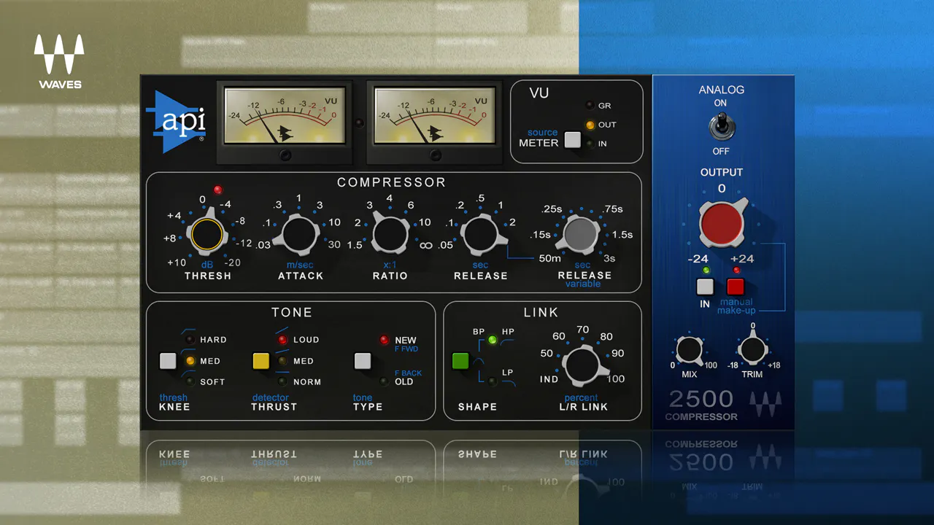The image size is (934, 525).
Task: Set the percent L/R LINK knob
Action: [582, 365]
